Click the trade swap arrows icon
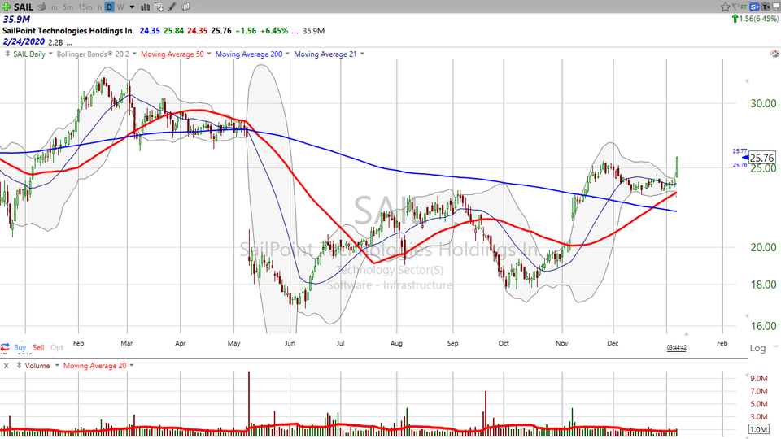This screenshot has width=781, height=439. pyautogui.click(x=5, y=347)
